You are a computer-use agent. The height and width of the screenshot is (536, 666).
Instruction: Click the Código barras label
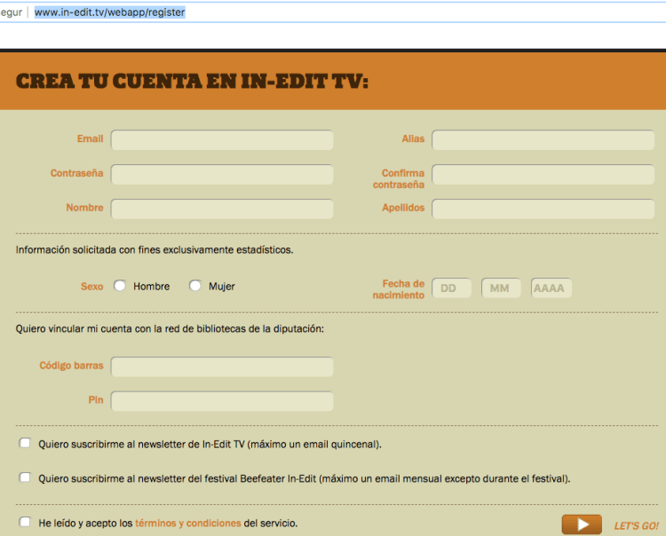[x=71, y=366]
